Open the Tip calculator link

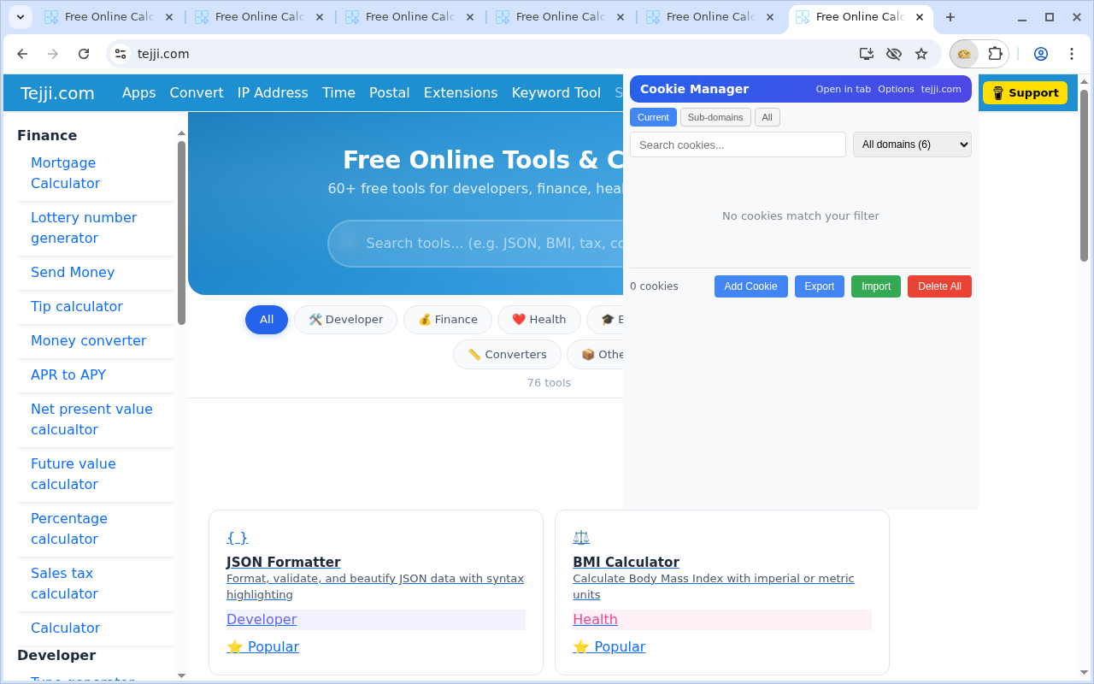[77, 306]
